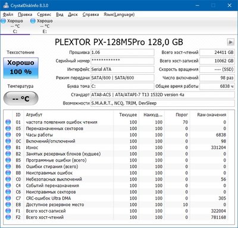The width and height of the screenshot is (238, 228).
Task: Click status circle for attribute B2
Action: 8,154
